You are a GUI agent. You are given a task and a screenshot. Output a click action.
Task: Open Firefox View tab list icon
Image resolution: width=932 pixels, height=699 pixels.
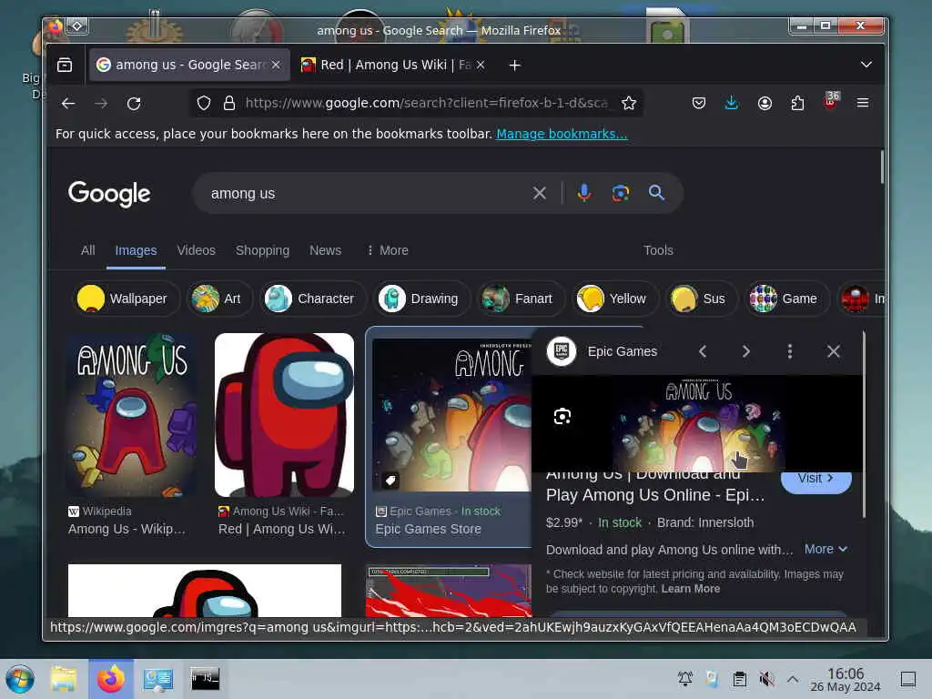tap(65, 65)
